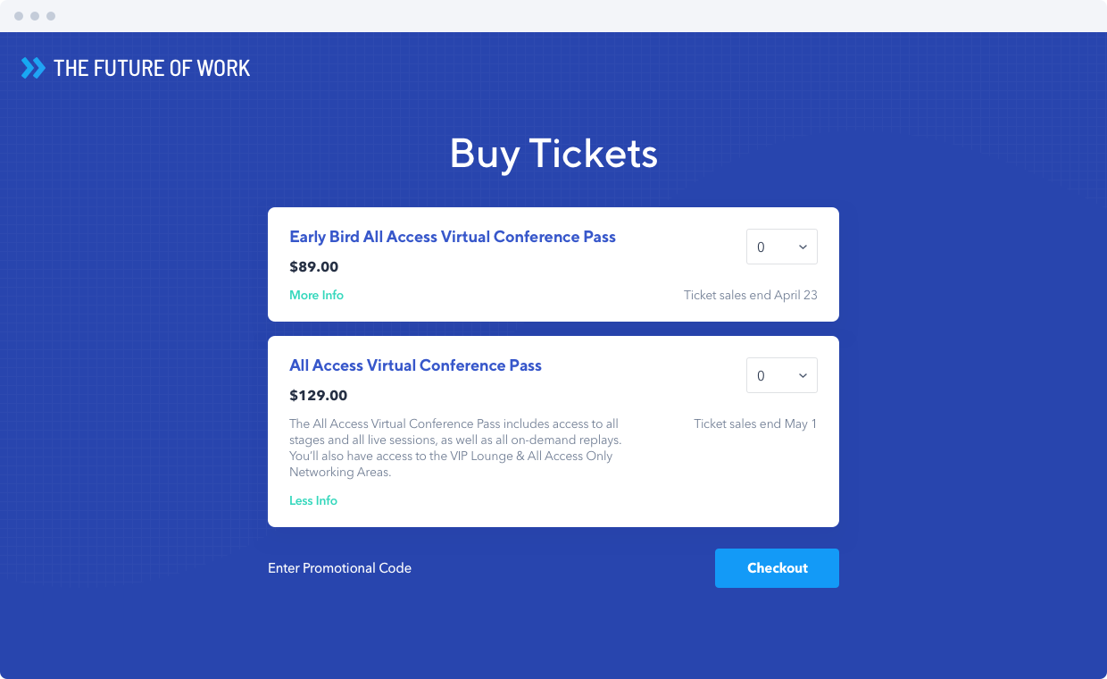
Task: Click the chevron arrow in Early Bird quantity selector
Action: click(803, 247)
